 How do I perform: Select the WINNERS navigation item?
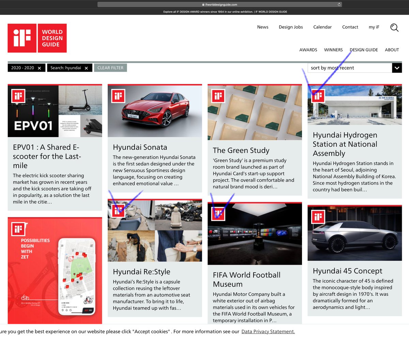pyautogui.click(x=333, y=50)
